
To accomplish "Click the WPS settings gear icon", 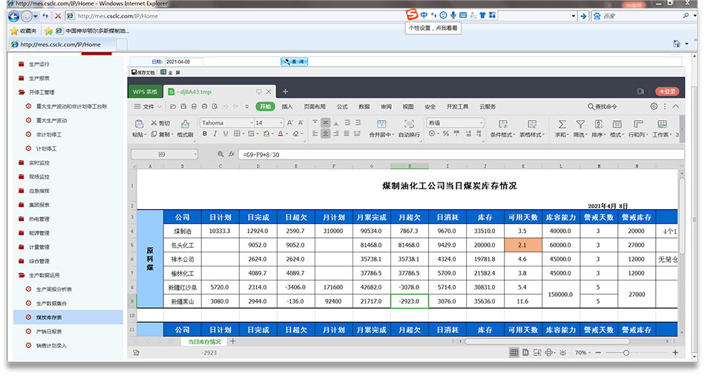I will 654,107.
